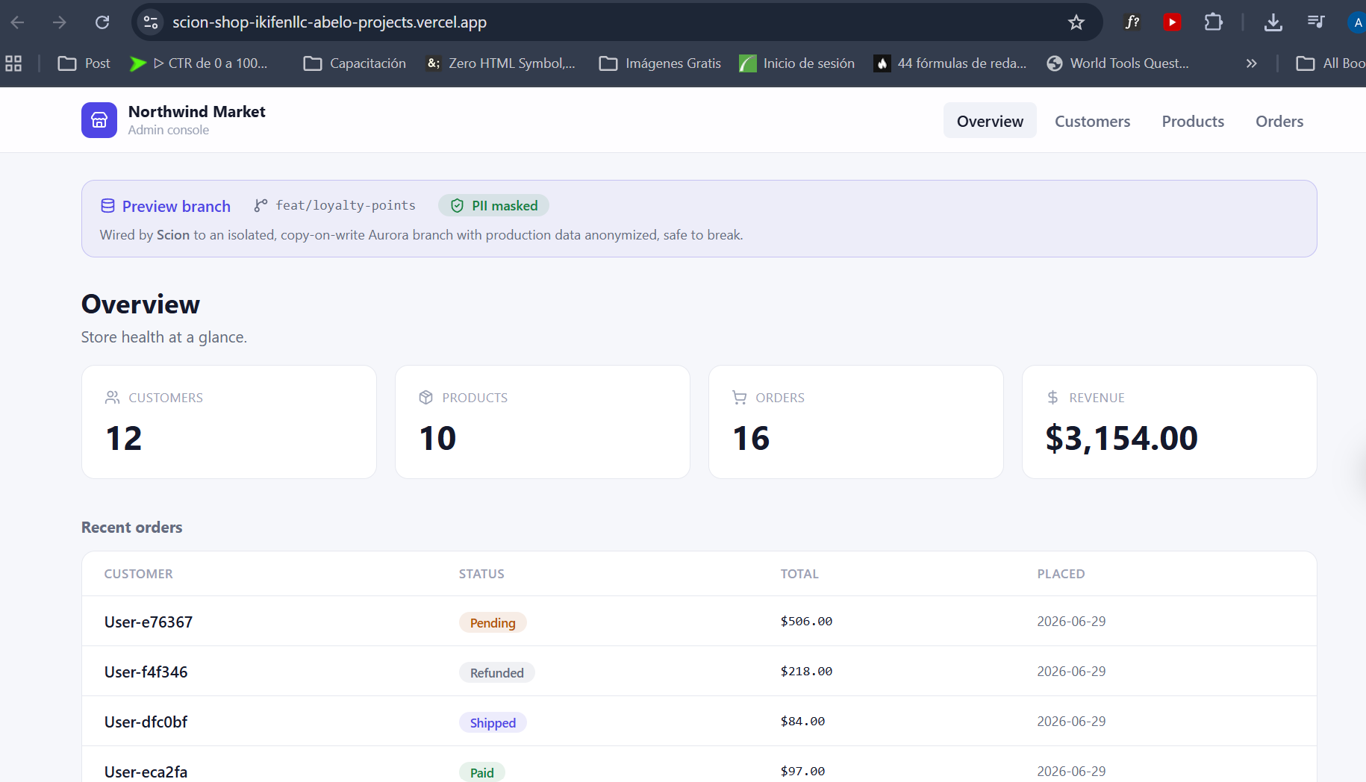Open the apps grid icon in bookmarks bar
The image size is (1366, 782).
click(13, 63)
